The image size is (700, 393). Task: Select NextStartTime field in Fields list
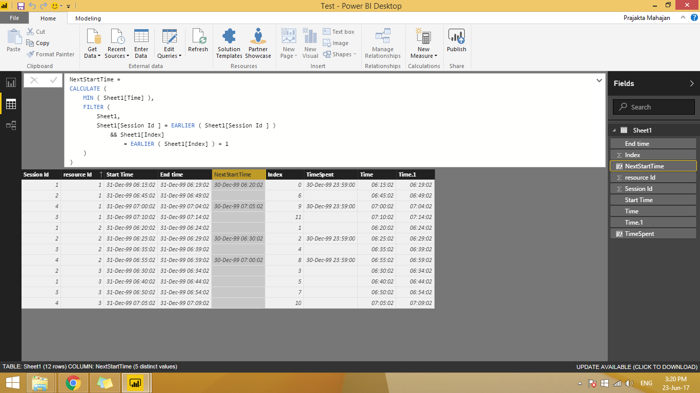(x=653, y=166)
